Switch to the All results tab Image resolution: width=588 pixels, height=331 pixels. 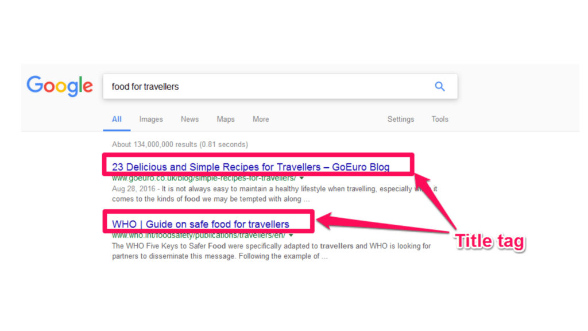pyautogui.click(x=117, y=119)
